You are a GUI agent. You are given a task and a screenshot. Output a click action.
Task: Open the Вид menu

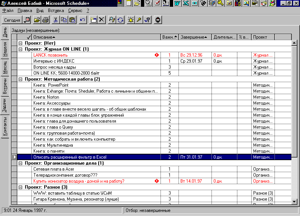[40, 11]
